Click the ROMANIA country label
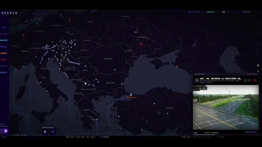 (108, 59)
